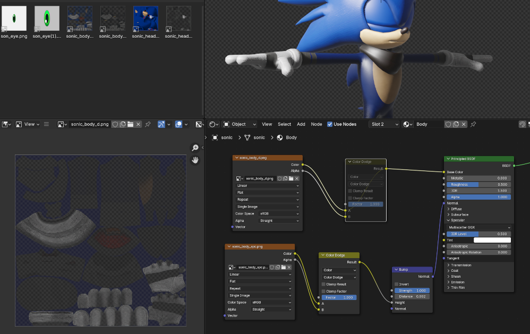This screenshot has width=530, height=334.
Task: Open the Add menu in node editor
Action: click(x=301, y=124)
